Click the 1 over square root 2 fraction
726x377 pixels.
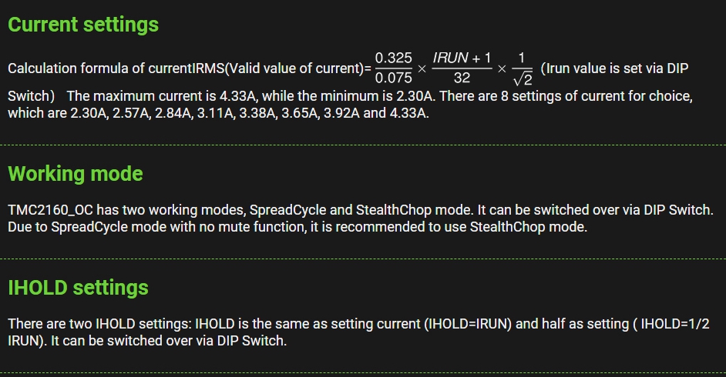coord(521,69)
